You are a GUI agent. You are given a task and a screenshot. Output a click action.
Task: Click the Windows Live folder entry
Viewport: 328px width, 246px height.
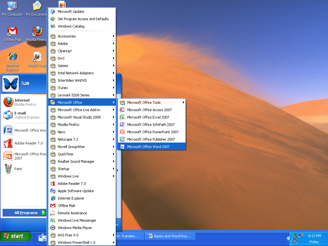82,176
